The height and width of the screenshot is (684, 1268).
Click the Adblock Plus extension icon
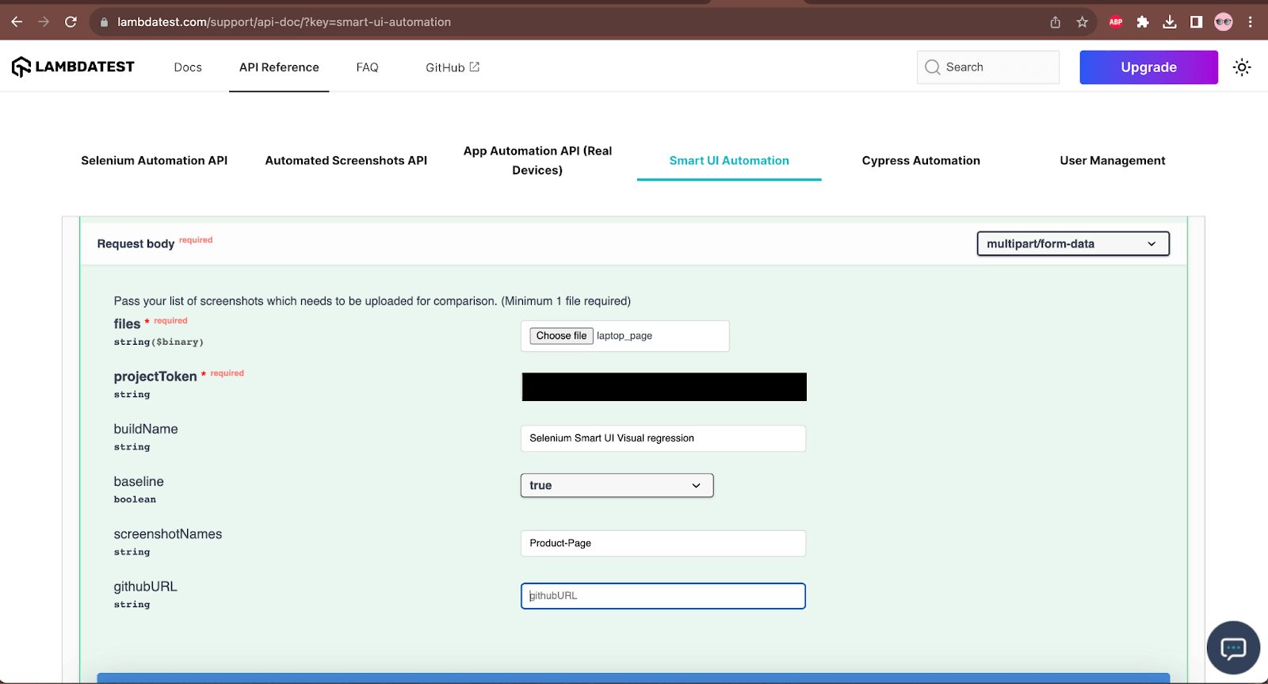[x=1116, y=22]
